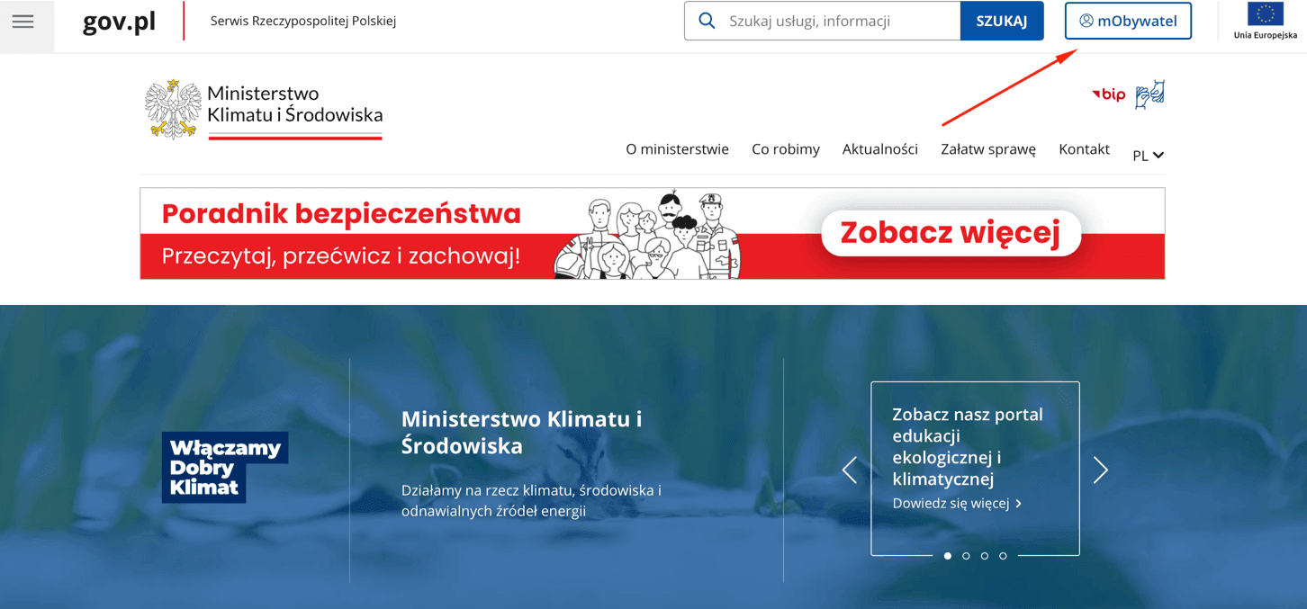
Task: Click the gov.pl logo
Action: [x=119, y=22]
